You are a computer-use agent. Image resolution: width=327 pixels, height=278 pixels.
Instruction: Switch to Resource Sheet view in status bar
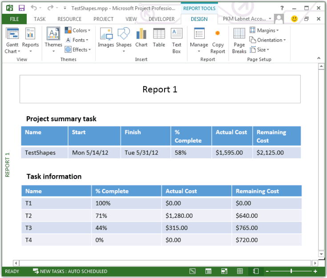(240, 271)
